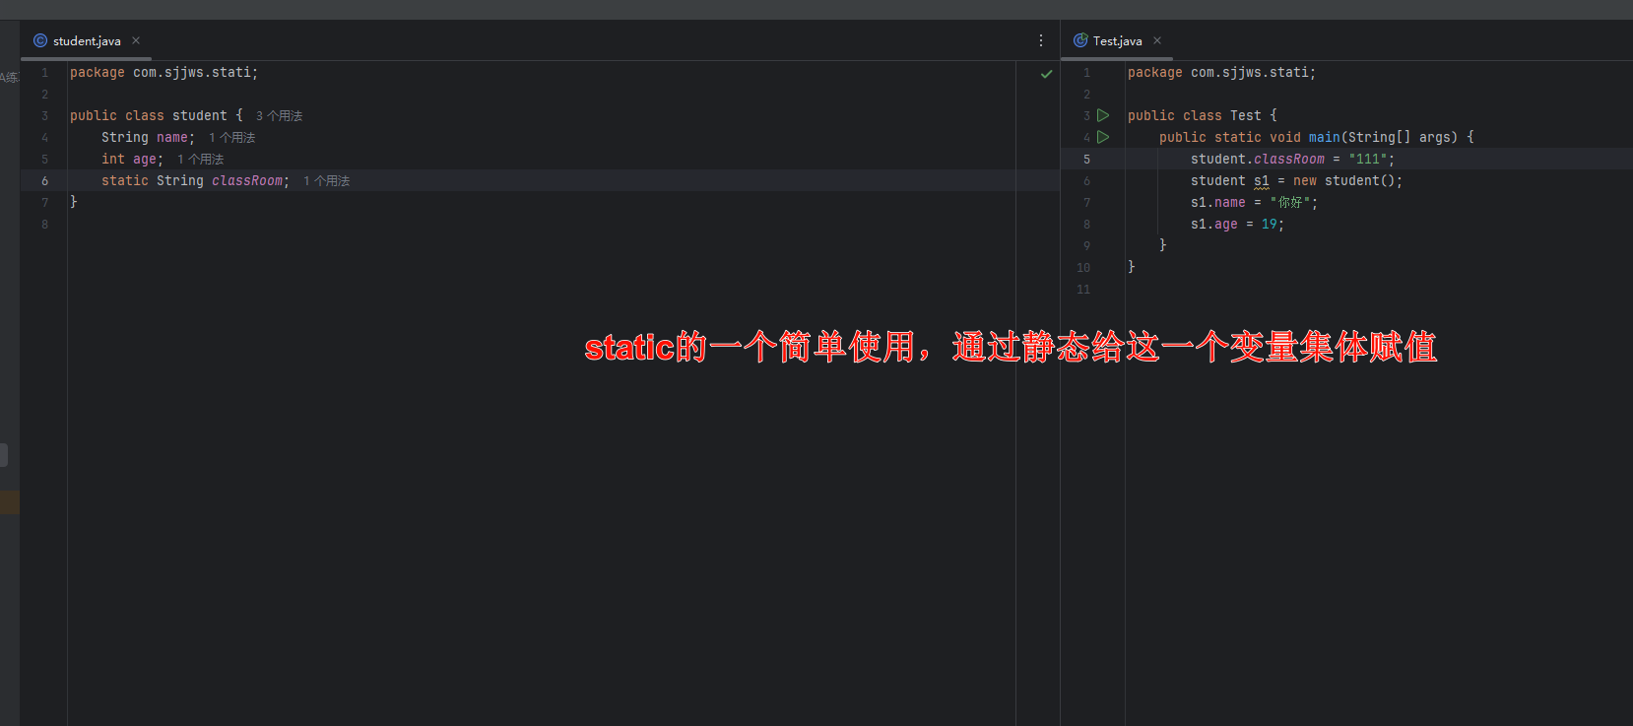Switch to the Test.java tab
The height and width of the screenshot is (726, 1633).
(x=1117, y=40)
